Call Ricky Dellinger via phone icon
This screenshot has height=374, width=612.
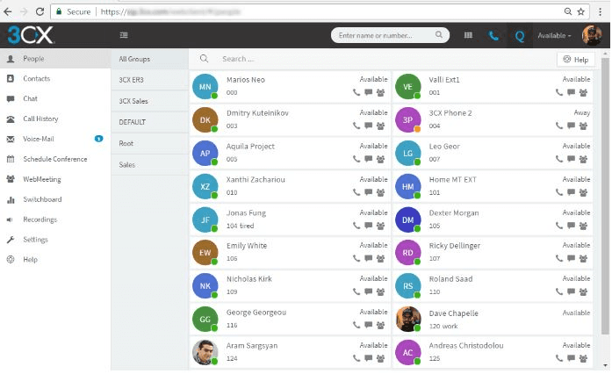(x=559, y=258)
